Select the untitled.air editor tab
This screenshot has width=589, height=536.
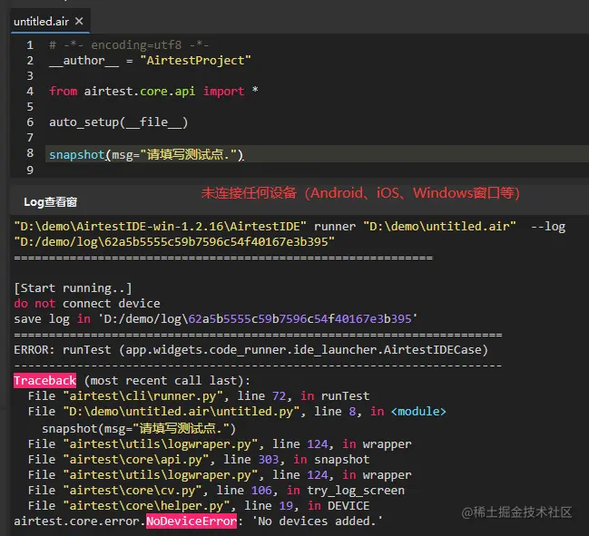(50, 22)
